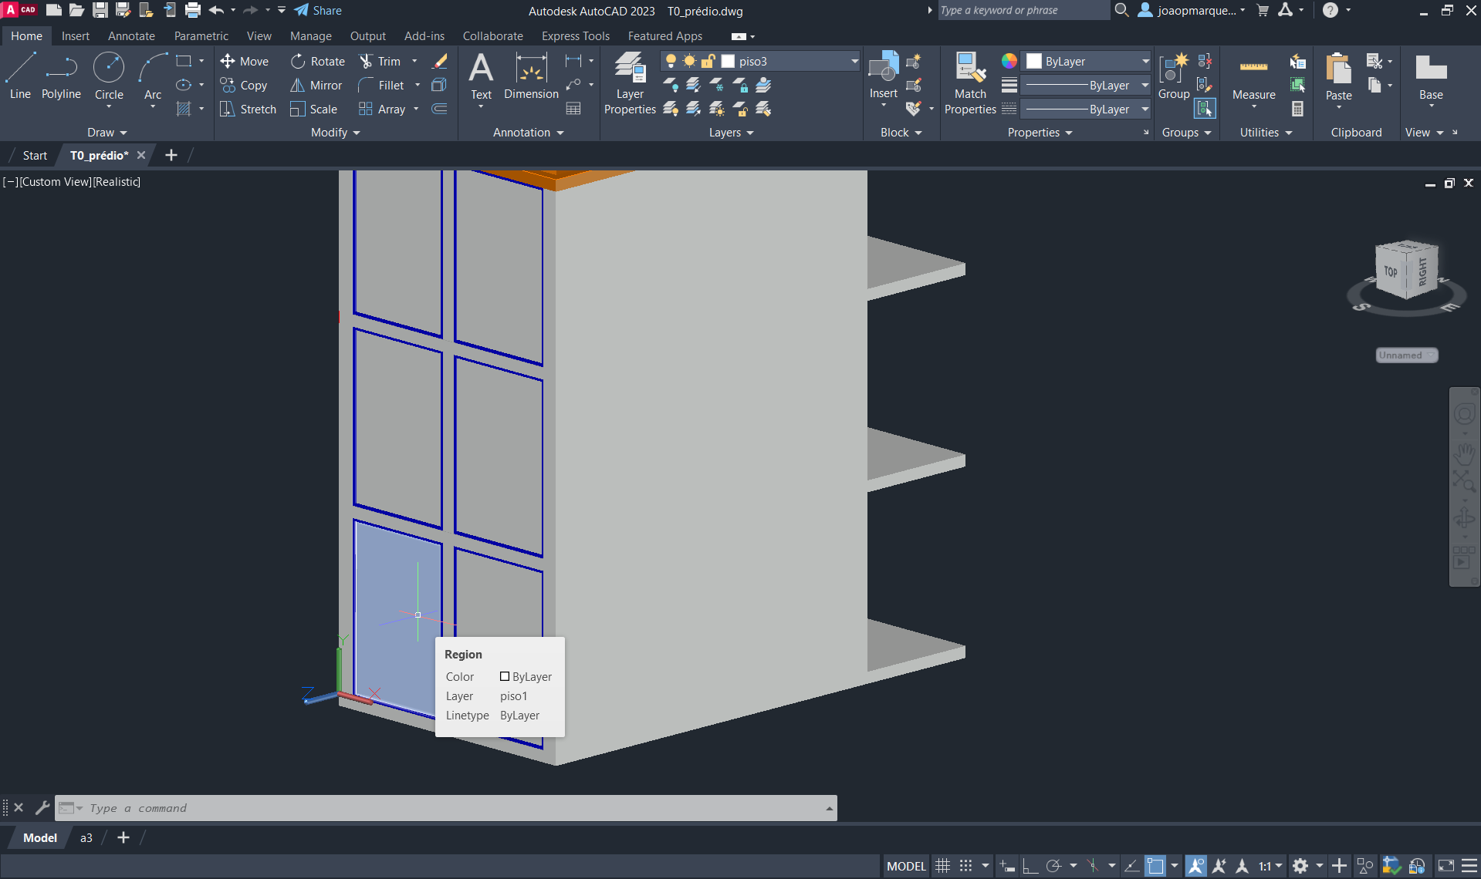Expand the Draw panel
This screenshot has height=879, width=1481.
click(x=107, y=133)
